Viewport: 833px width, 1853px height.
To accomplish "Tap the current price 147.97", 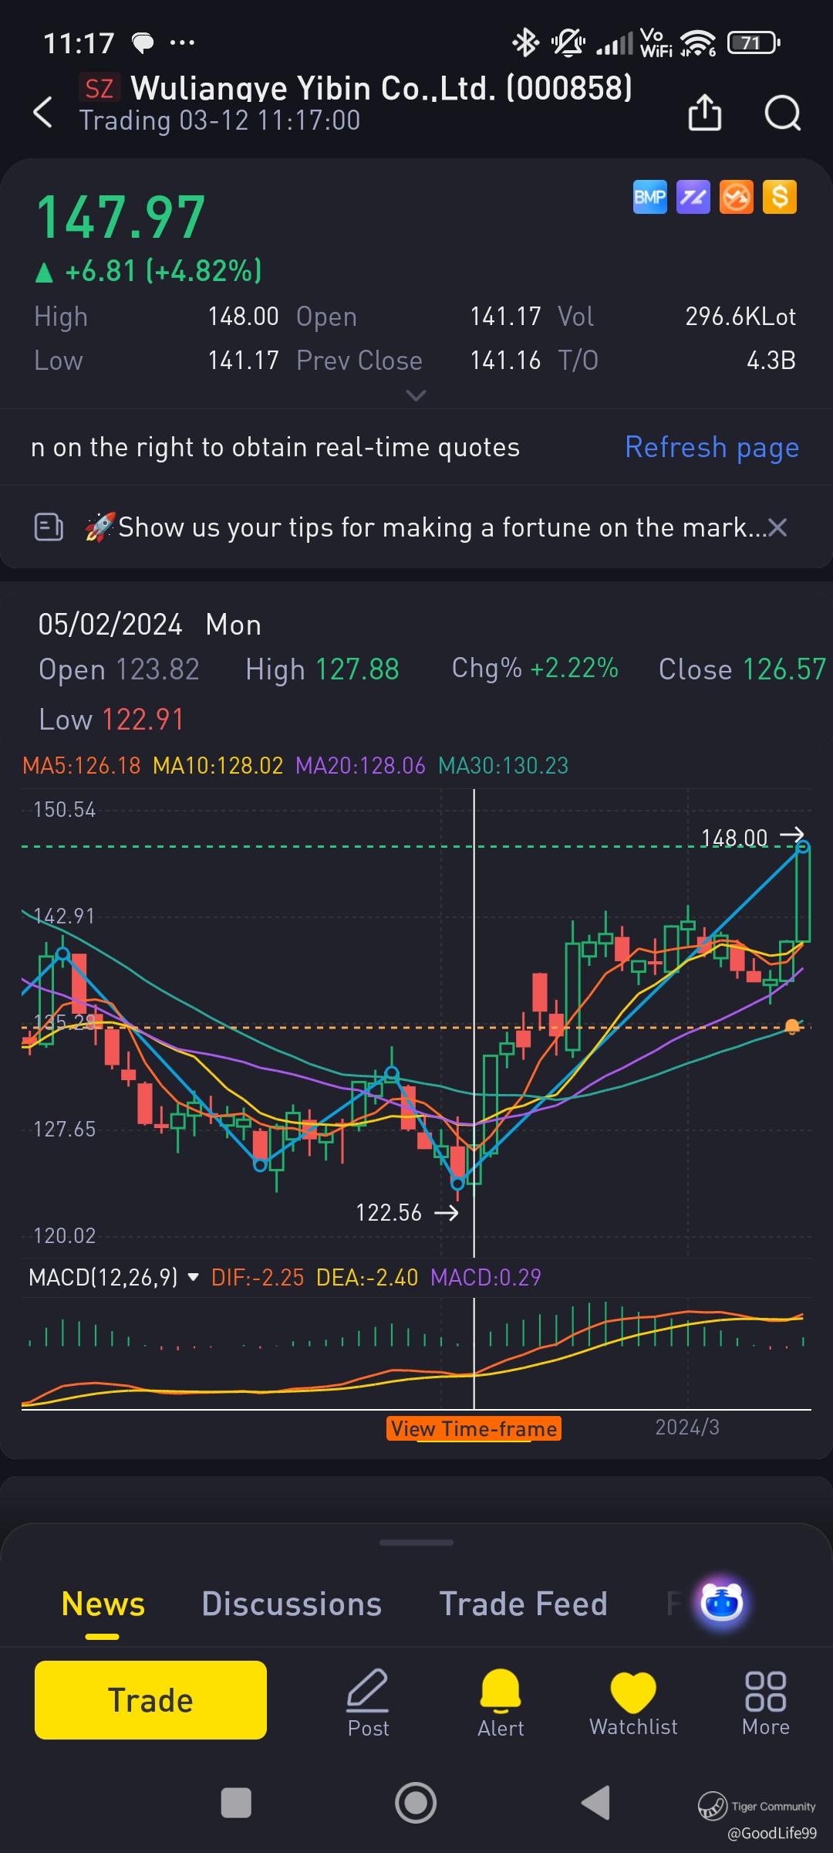I will 121,217.
